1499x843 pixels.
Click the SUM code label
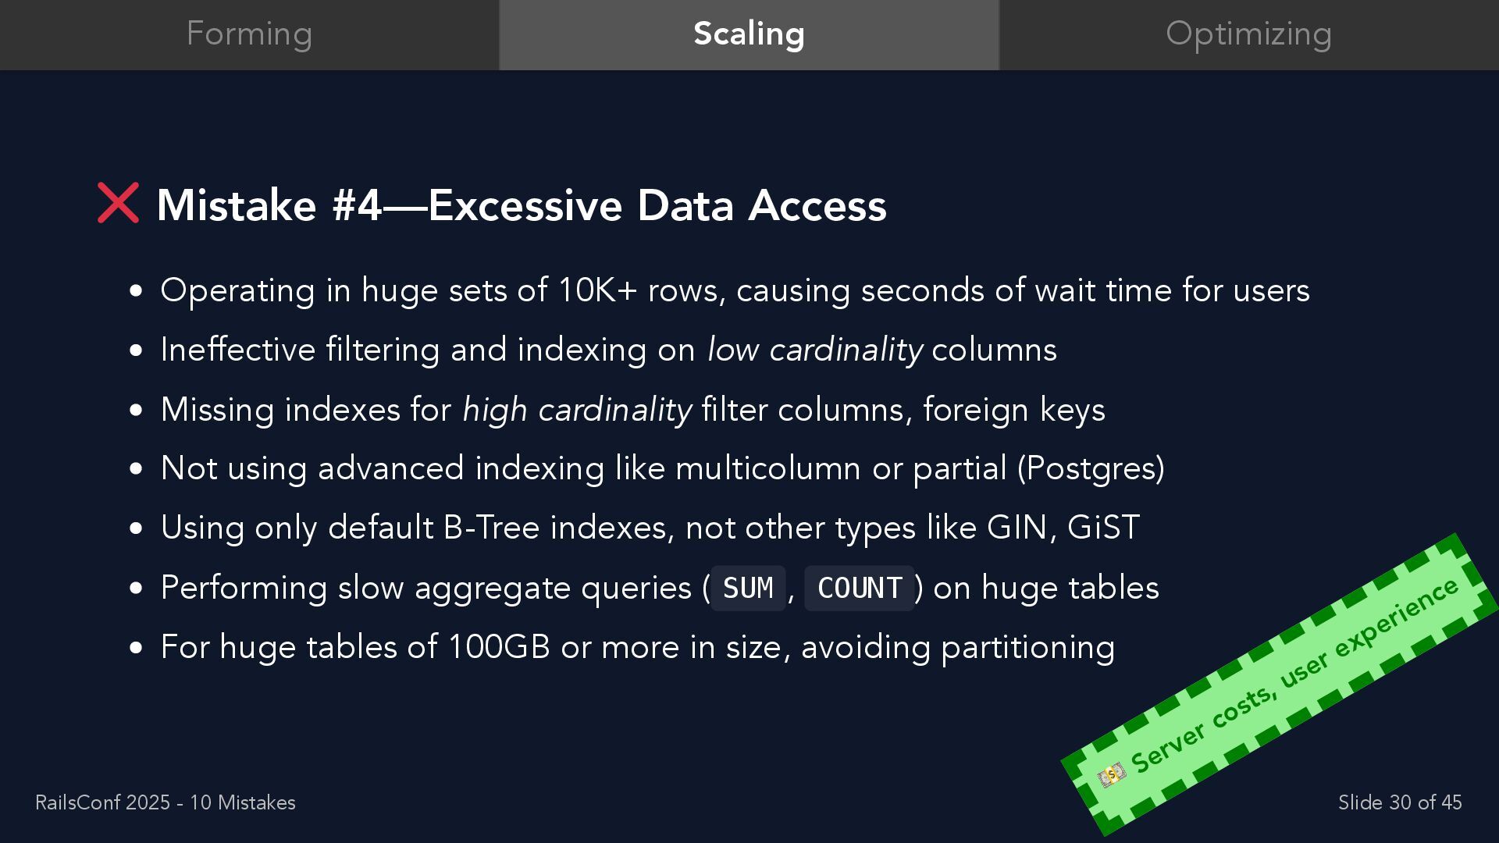(748, 588)
